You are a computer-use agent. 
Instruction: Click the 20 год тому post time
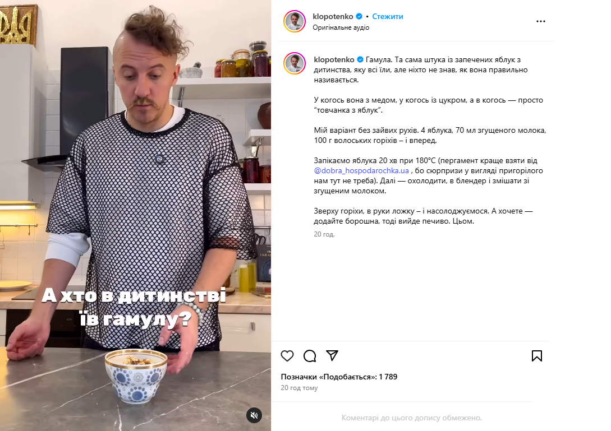[299, 388]
